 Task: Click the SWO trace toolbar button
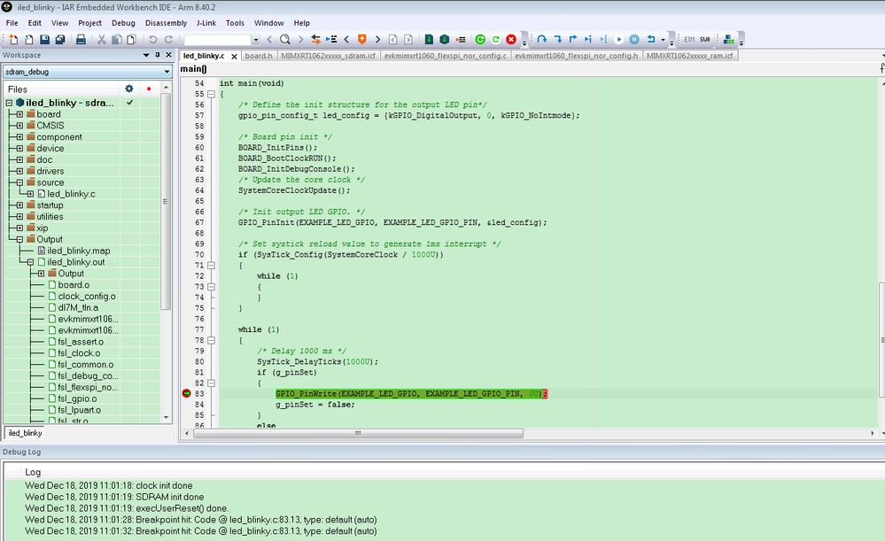[704, 40]
